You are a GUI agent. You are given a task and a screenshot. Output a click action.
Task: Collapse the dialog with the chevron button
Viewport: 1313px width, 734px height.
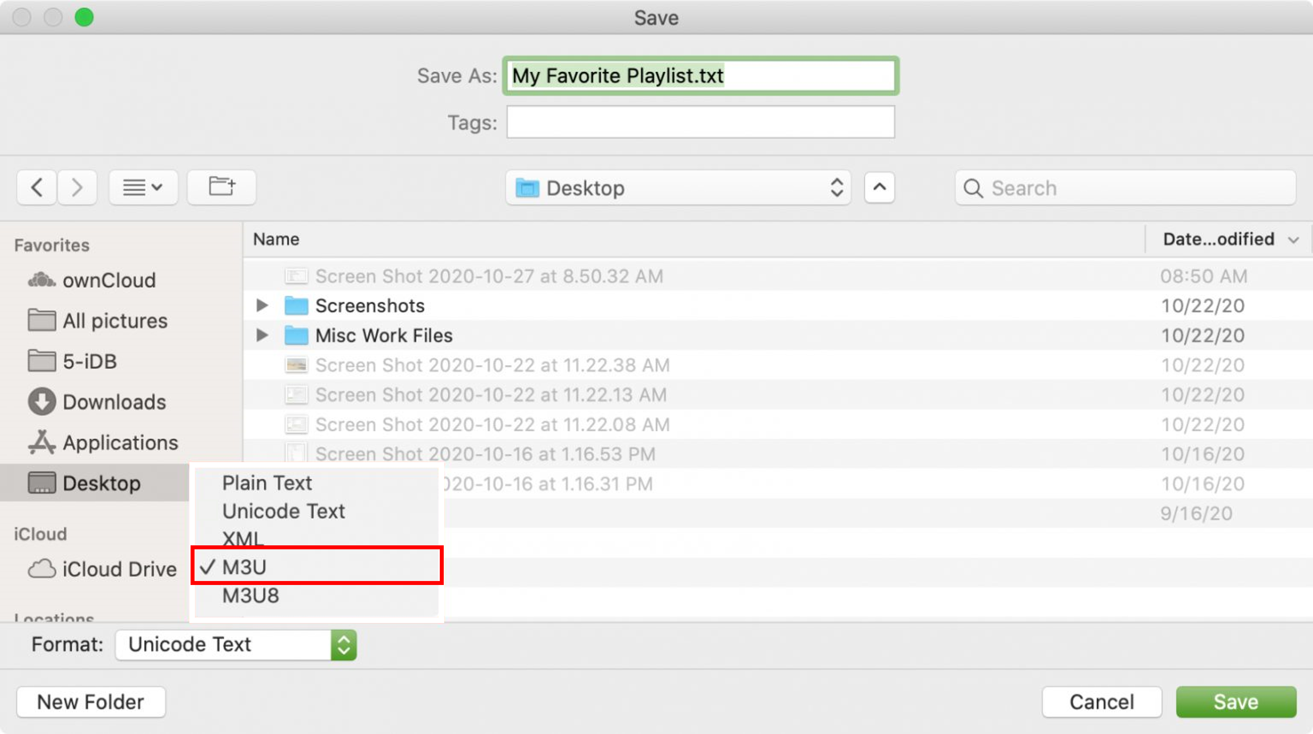(x=879, y=187)
